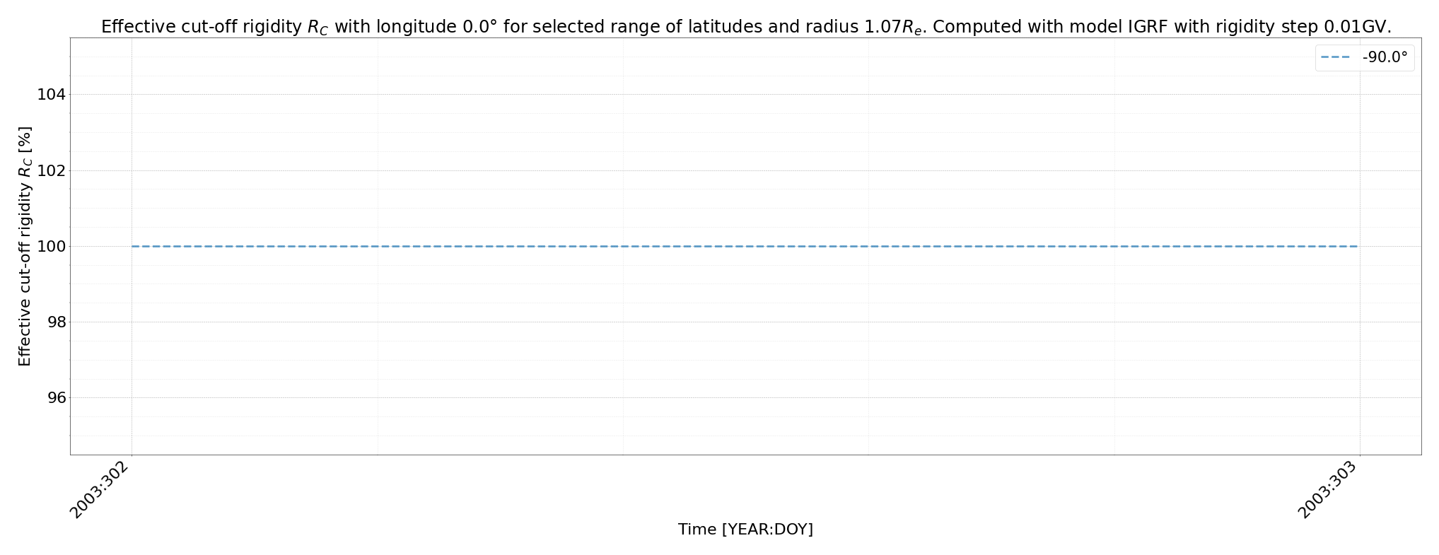Click the 100 y-axis tick label
Image resolution: width=1439 pixels, height=555 pixels.
(52, 246)
